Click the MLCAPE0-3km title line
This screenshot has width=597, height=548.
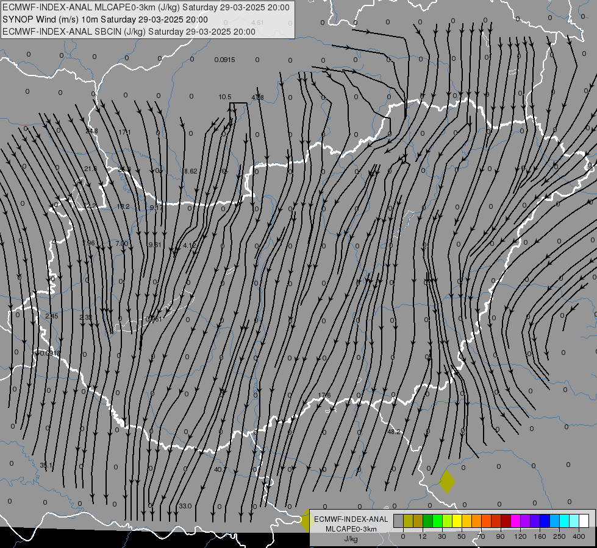(x=146, y=7)
